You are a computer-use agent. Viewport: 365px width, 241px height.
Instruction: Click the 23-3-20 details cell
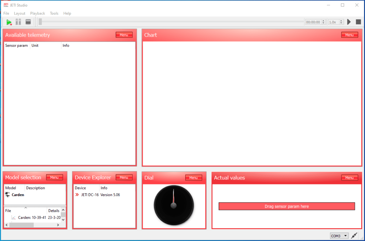[54, 218]
